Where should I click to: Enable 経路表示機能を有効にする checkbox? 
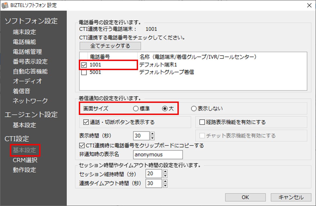point(202,122)
